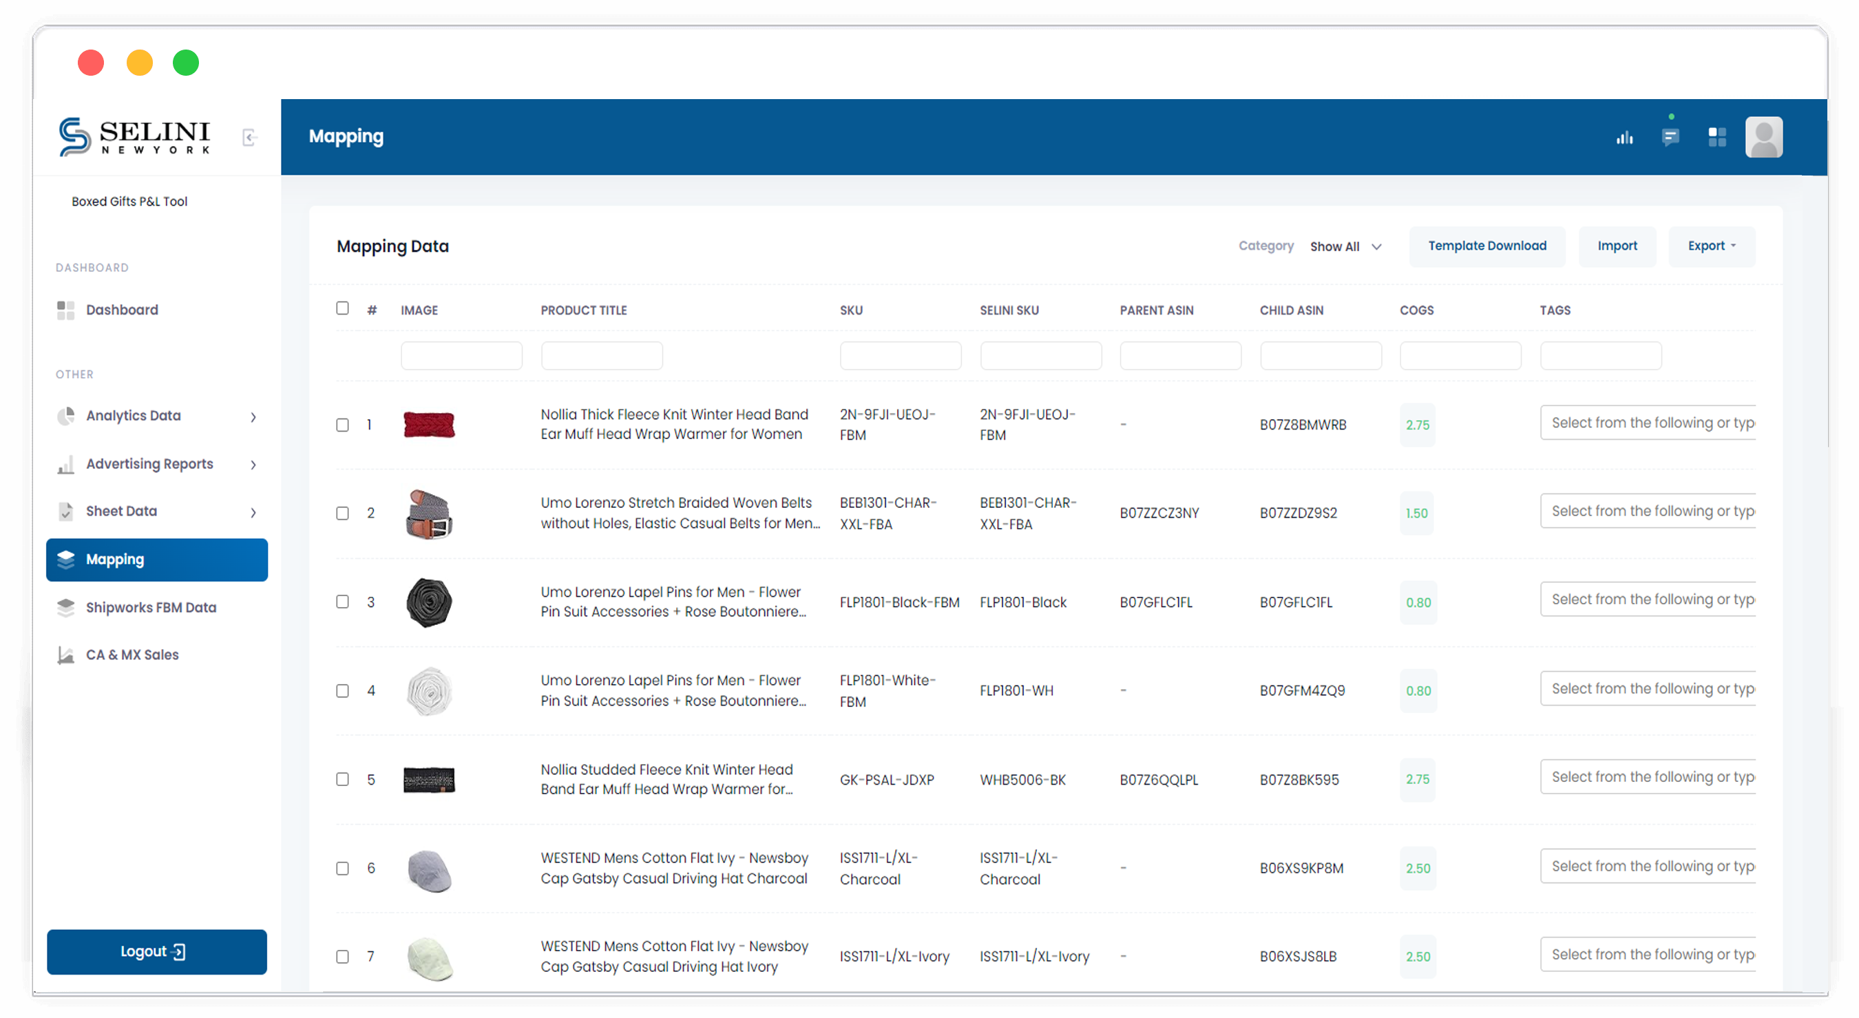Open Analytics Data menu item

pyautogui.click(x=156, y=416)
